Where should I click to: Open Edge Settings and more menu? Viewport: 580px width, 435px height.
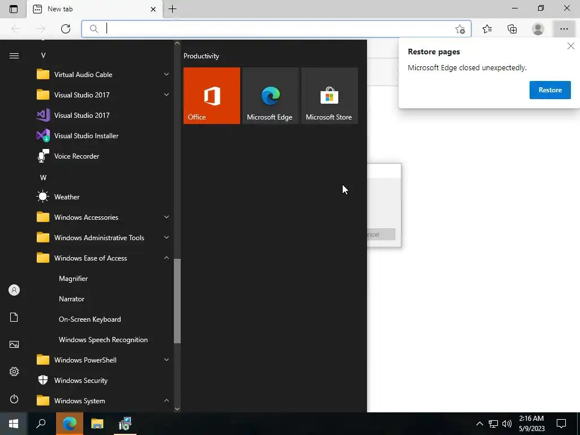pos(564,29)
